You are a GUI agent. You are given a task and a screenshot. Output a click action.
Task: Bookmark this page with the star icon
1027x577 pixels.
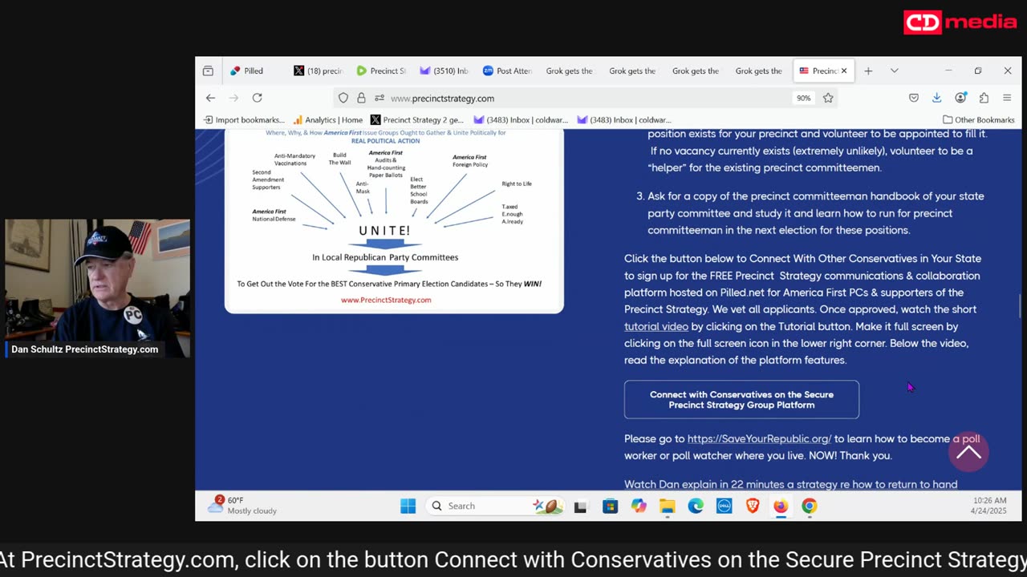point(828,98)
